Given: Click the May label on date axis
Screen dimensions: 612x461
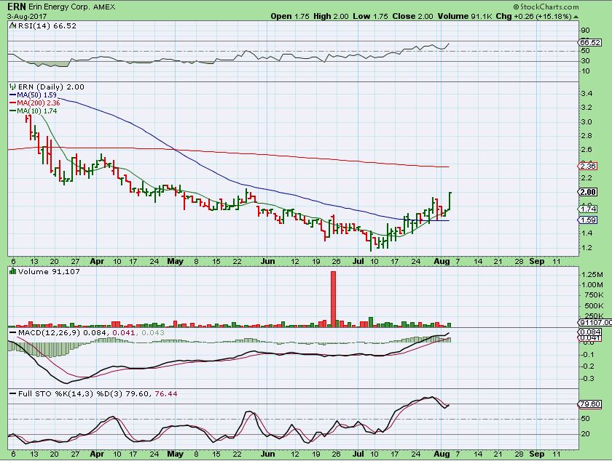Looking at the screenshot, I should coord(174,260).
